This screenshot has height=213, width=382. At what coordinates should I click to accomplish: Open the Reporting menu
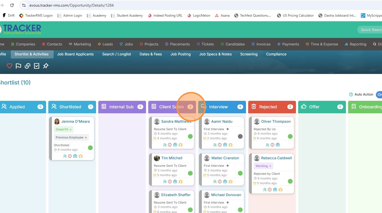(x=355, y=44)
